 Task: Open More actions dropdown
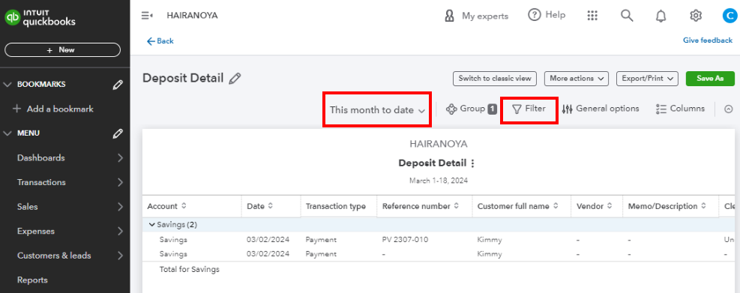577,79
